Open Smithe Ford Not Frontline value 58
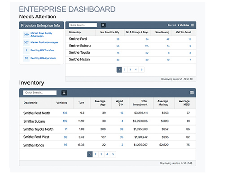The height and width of the screenshot is (173, 245). (118, 39)
